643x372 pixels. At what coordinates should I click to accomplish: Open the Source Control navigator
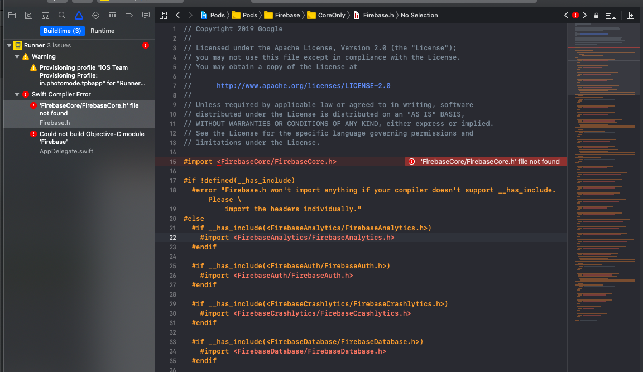[x=28, y=16]
